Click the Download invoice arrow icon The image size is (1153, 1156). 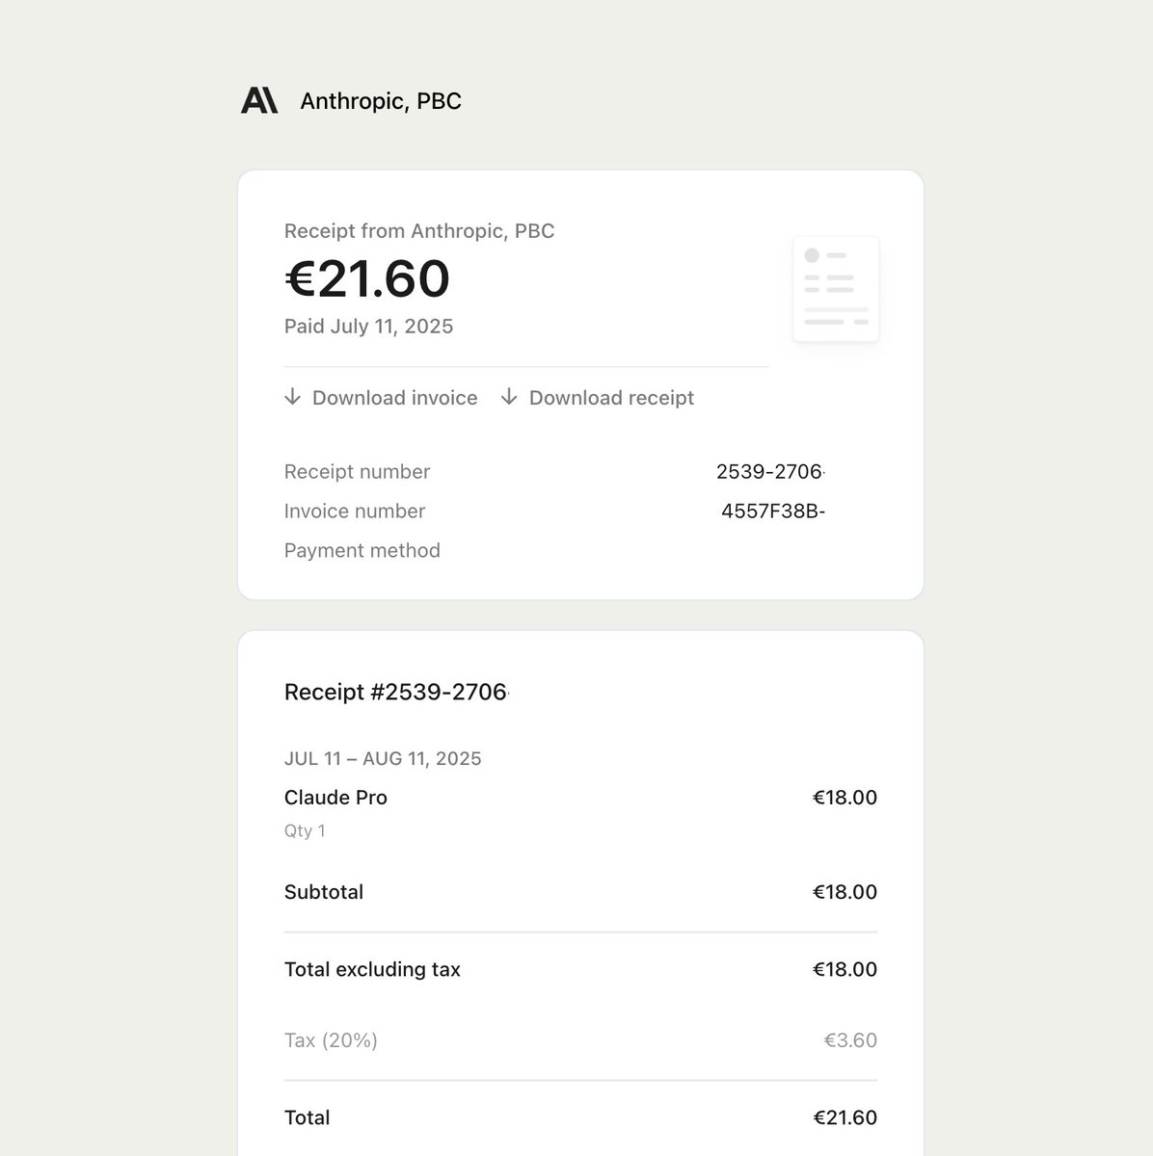coord(293,397)
